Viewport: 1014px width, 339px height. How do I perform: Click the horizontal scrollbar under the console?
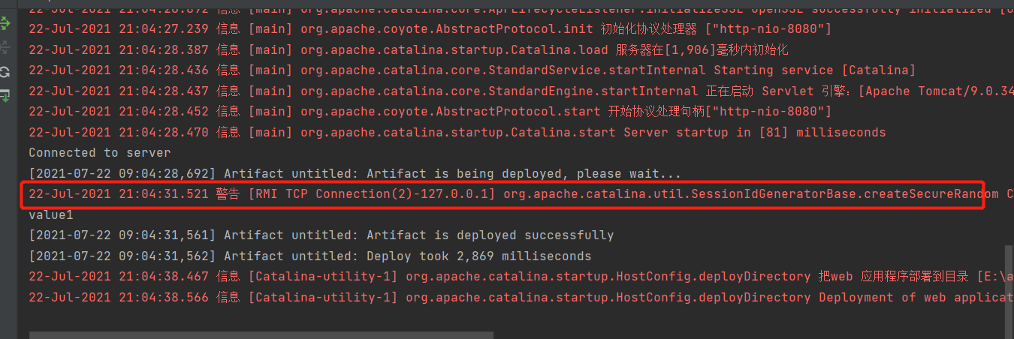click(x=261, y=335)
